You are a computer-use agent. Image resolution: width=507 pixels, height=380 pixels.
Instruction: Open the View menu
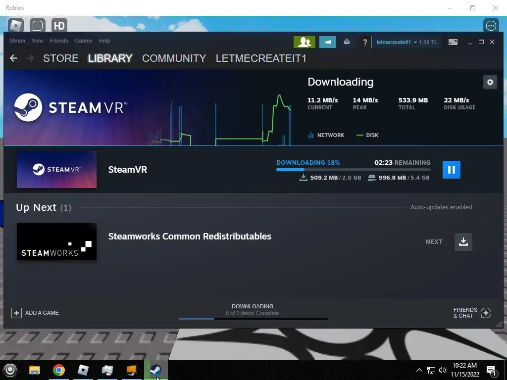[38, 41]
